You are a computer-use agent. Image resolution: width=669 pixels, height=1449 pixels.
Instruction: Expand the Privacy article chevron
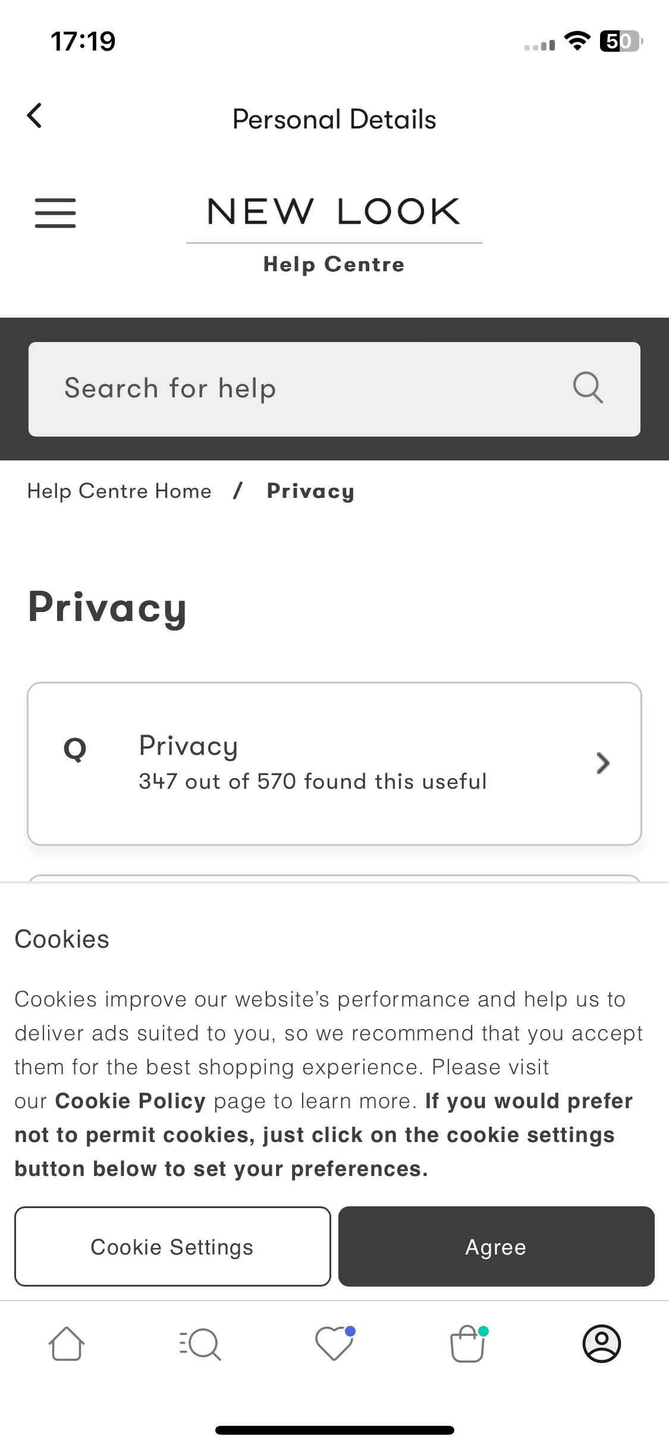[603, 763]
